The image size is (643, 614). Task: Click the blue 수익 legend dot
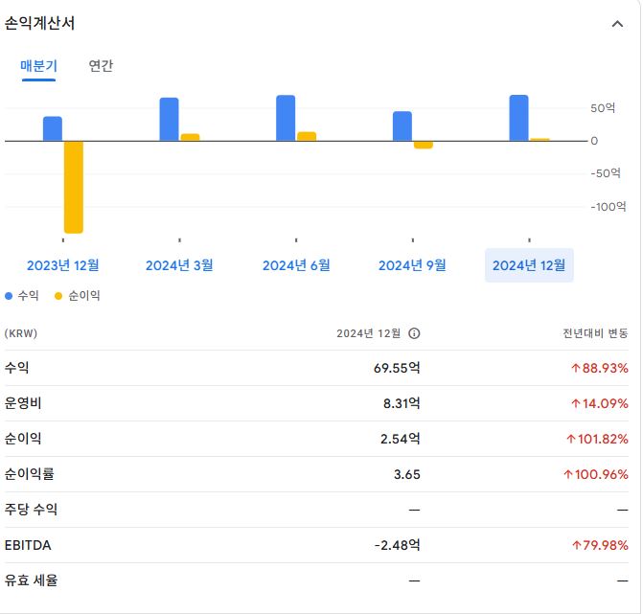click(x=9, y=296)
